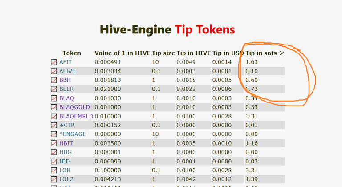Open the BLAQGOLD token link
Screen dimensions: 342x187
[75, 107]
